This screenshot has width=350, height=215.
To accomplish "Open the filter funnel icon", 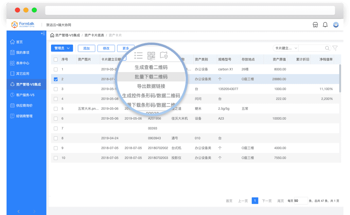I will tap(335, 48).
